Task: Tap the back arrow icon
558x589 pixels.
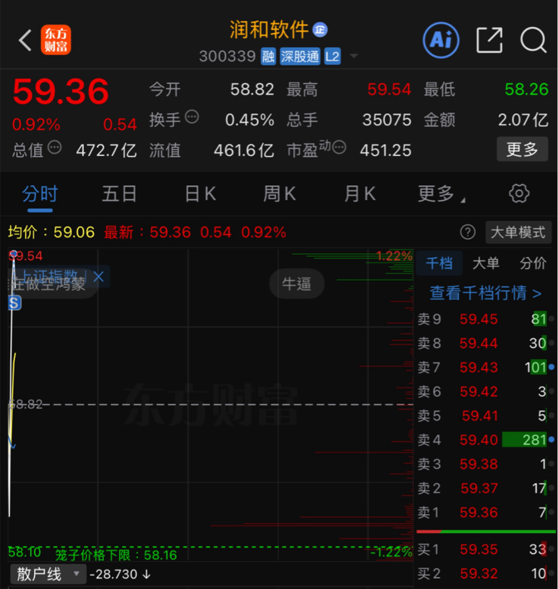Action: coord(25,40)
